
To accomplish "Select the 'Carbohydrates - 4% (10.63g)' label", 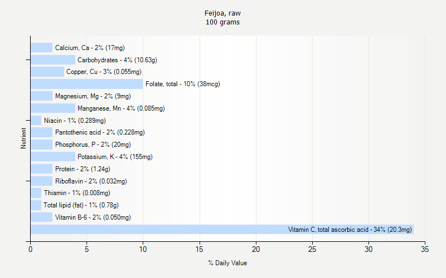I will point(117,60).
